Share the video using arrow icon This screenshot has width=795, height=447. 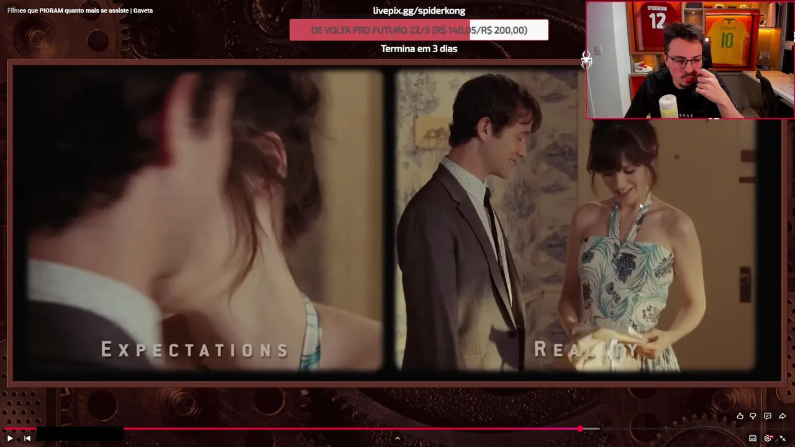click(783, 416)
